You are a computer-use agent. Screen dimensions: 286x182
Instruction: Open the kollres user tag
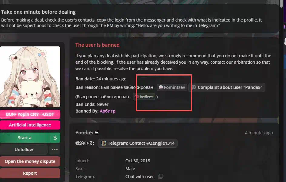tap(144, 97)
